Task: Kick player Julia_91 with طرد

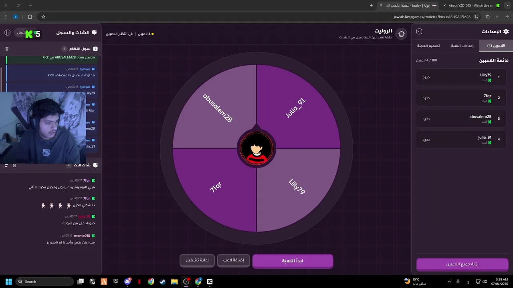Action: (426, 140)
